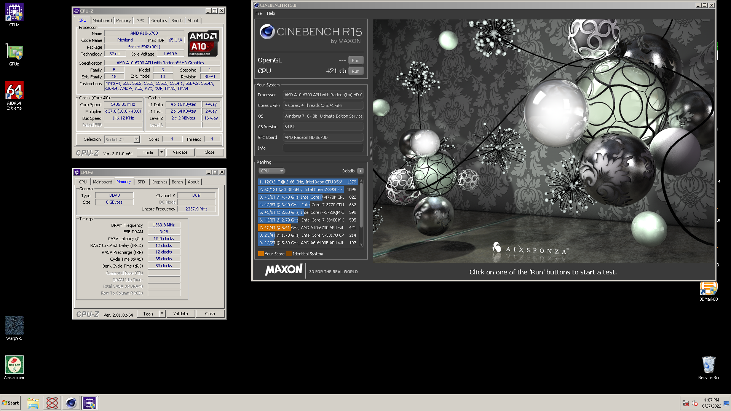Click the Ranking Details arrow button
The height and width of the screenshot is (411, 731).
361,171
